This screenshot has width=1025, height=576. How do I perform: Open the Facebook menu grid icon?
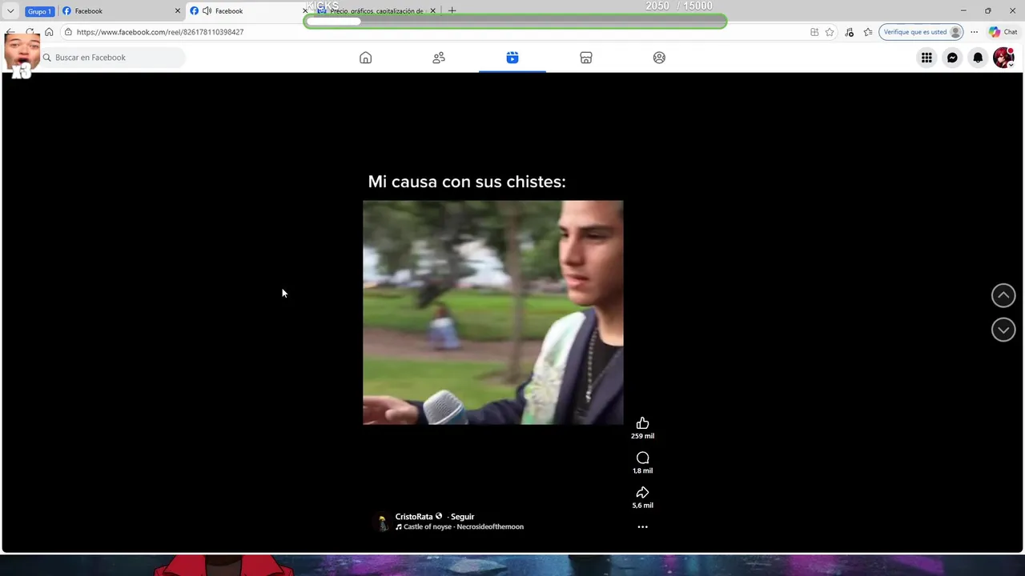click(927, 58)
